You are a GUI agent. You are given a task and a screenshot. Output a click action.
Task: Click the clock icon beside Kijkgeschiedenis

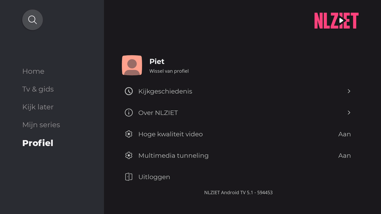pyautogui.click(x=129, y=91)
